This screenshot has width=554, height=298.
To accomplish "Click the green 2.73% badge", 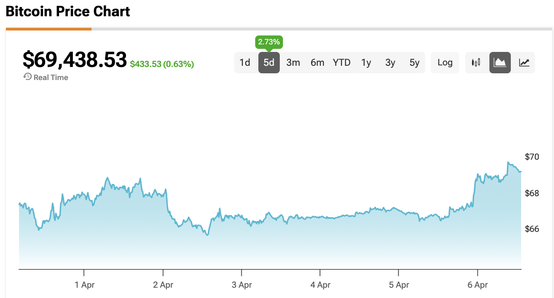I will (x=269, y=42).
